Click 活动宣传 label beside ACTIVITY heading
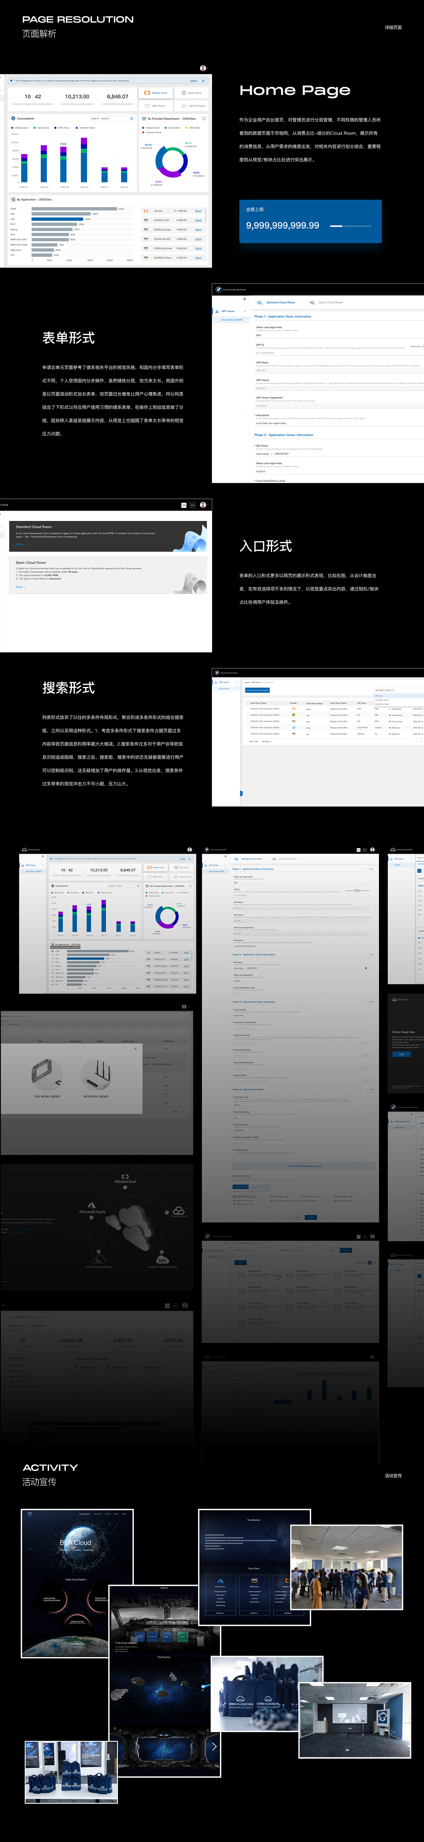424x1842 pixels. tap(393, 1475)
